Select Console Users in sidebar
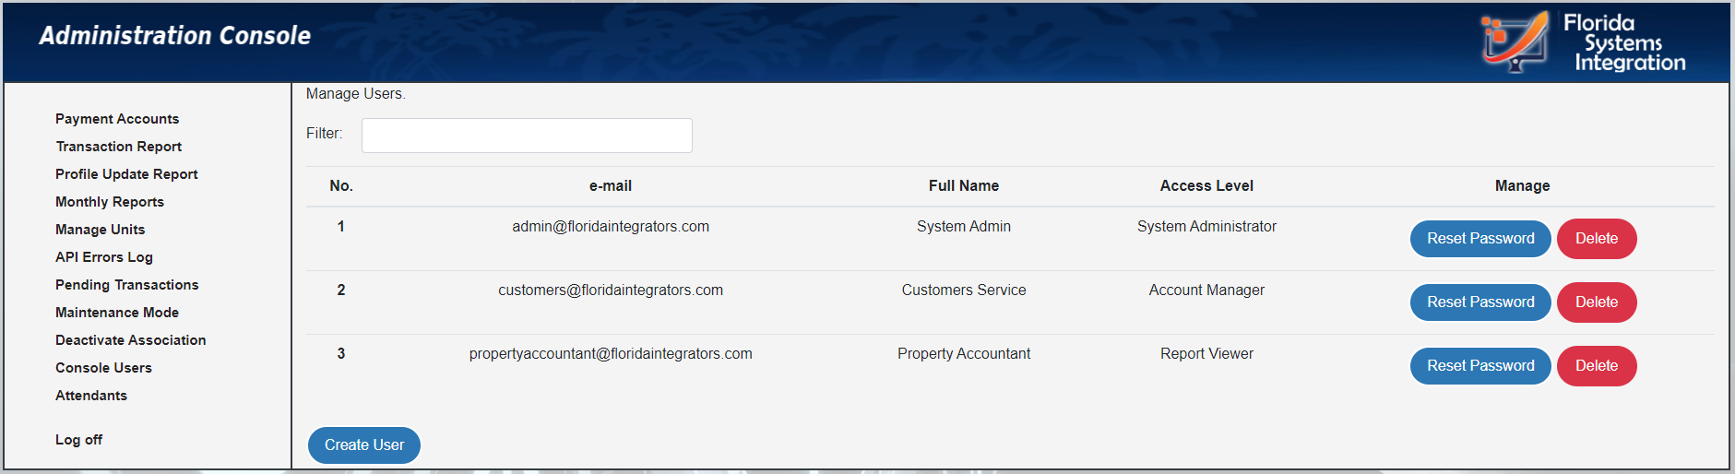Viewport: 1735px width, 474px height. (103, 368)
